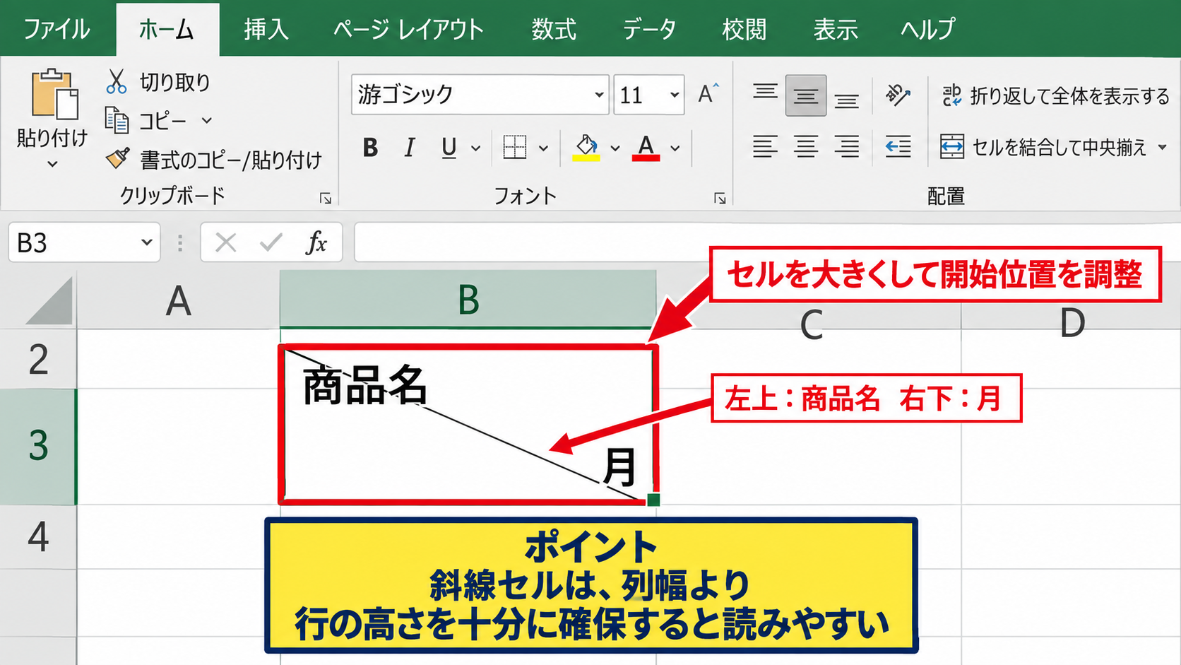Viewport: 1181px width, 665px height.
Task: Open the font size dropdown
Action: pyautogui.click(x=675, y=95)
